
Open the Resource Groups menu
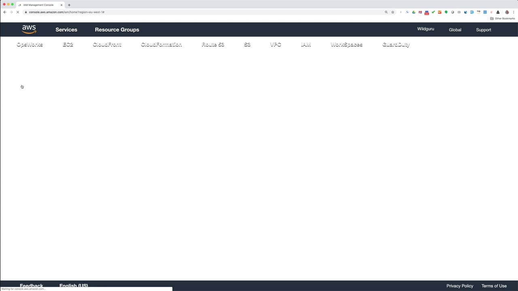(x=117, y=30)
